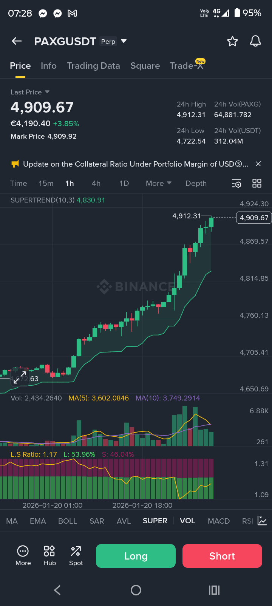This screenshot has width=272, height=606.
Task: Add PAXGUSDT to favorites with star icon
Action: point(232,41)
